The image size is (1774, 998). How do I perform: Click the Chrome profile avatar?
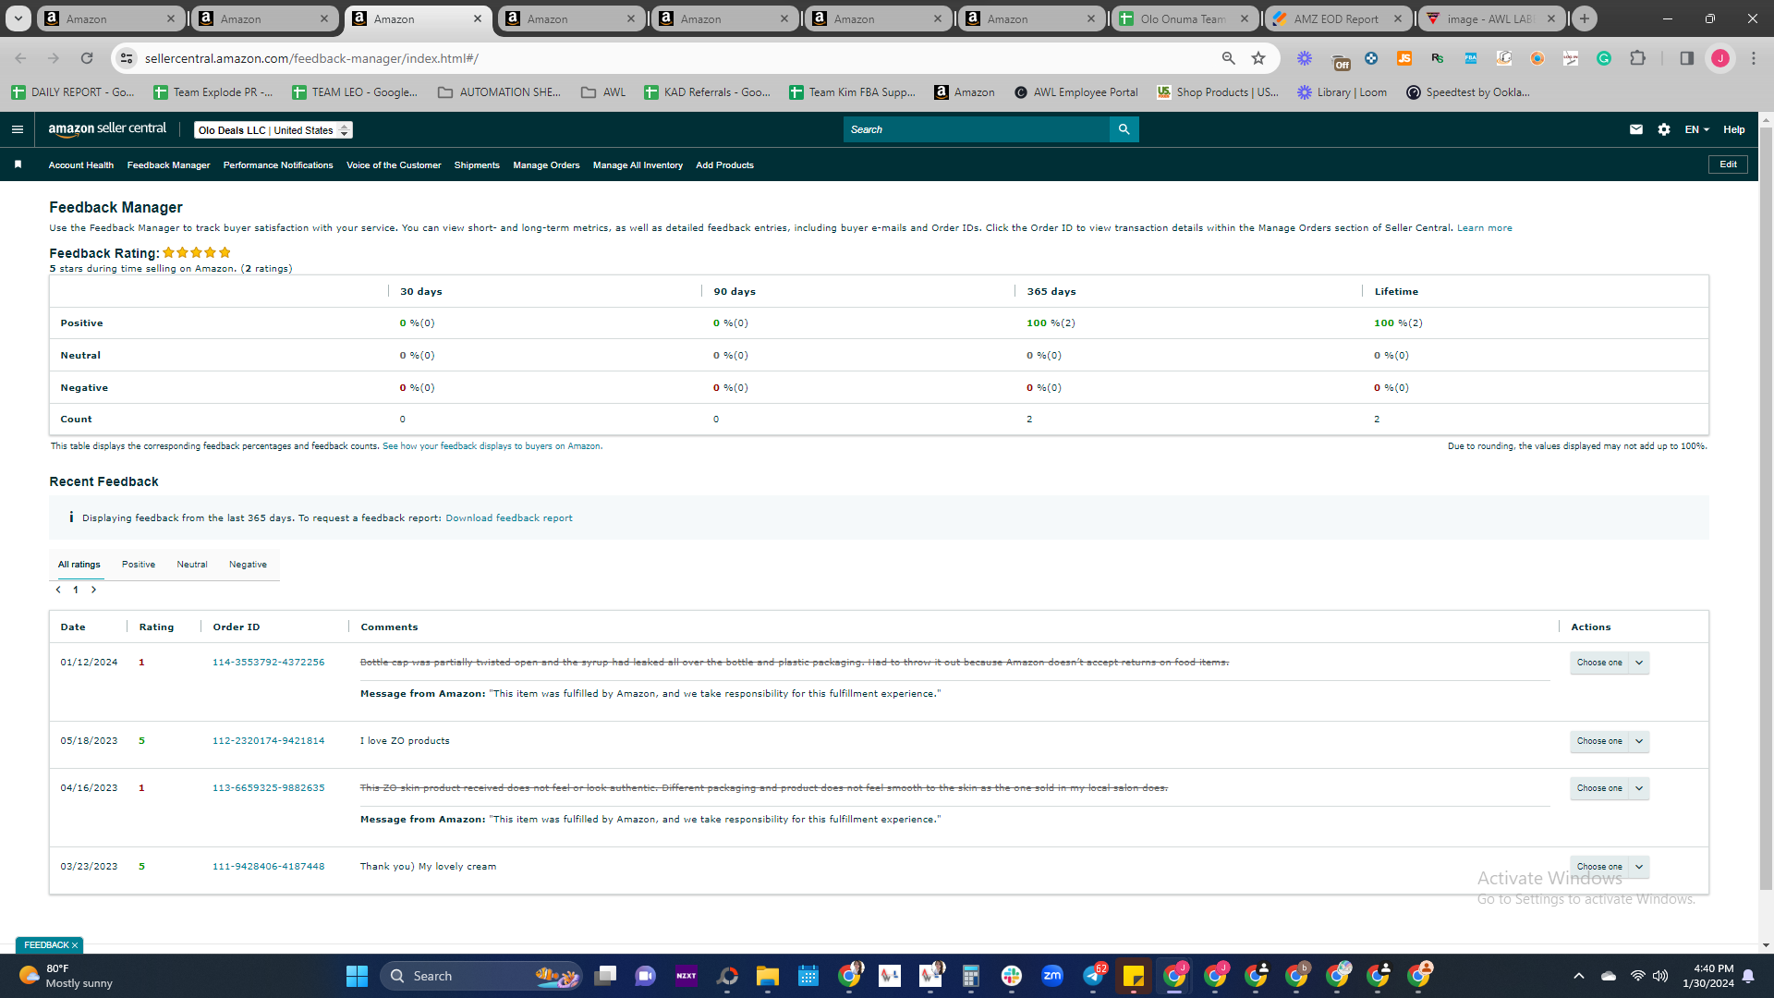coord(1720,58)
